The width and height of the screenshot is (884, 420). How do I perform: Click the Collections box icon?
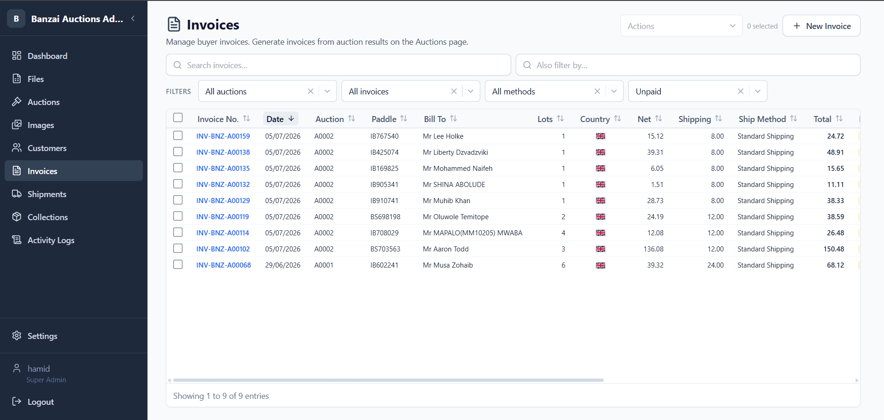[x=17, y=217]
